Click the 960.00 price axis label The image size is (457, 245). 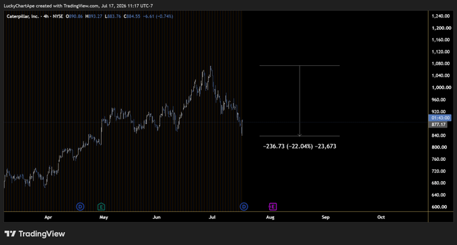coord(439,100)
